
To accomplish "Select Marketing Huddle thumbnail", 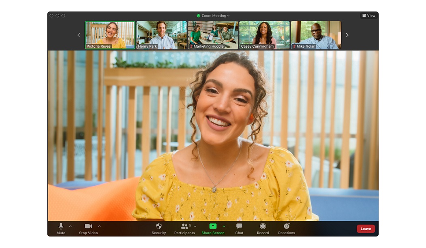I will click(x=213, y=35).
